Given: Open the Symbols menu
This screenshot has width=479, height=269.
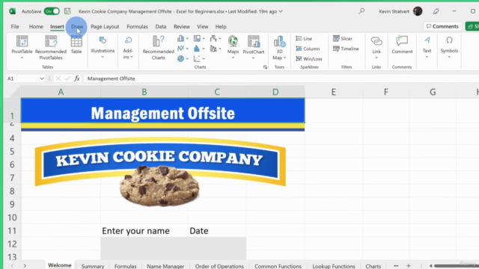Looking at the screenshot, I should [449, 47].
